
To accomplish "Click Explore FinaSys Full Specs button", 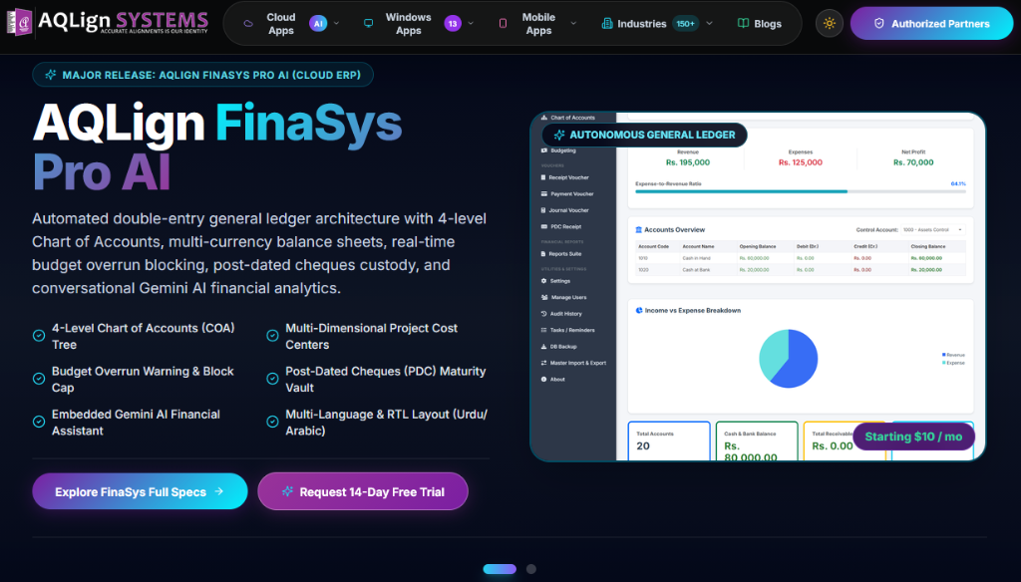I will coord(140,491).
